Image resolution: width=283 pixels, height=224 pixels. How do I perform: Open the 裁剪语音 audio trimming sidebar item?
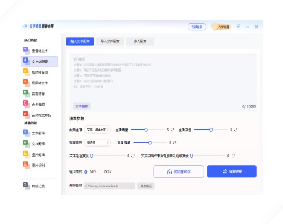click(x=40, y=93)
